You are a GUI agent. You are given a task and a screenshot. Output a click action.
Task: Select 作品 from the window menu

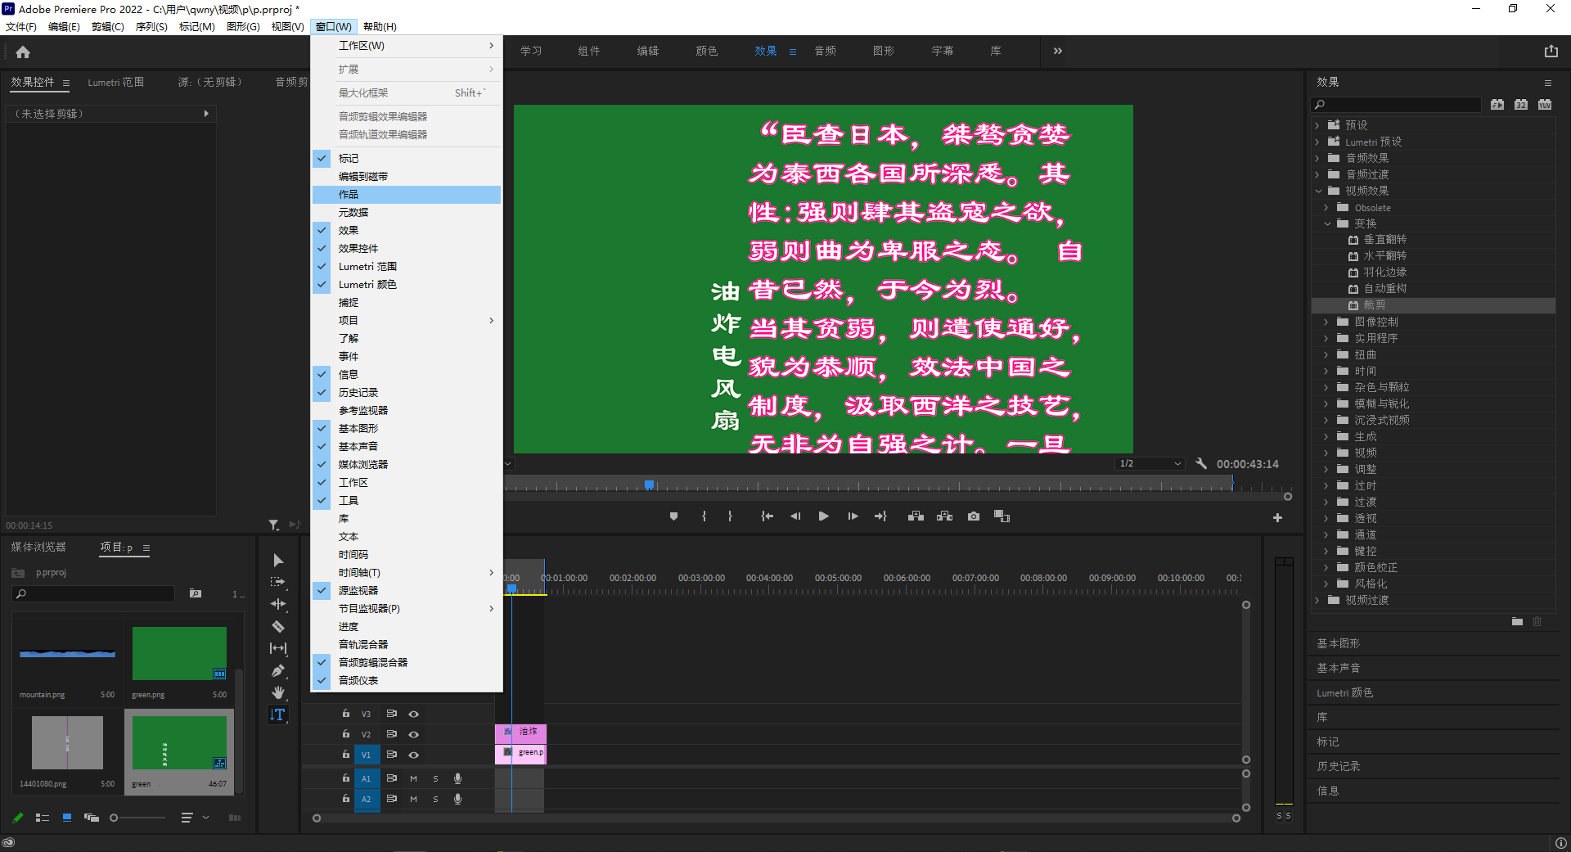click(x=349, y=195)
